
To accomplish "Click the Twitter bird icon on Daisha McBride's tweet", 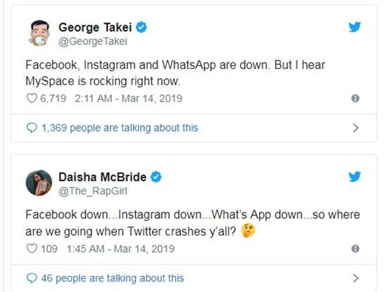I will pos(355,177).
